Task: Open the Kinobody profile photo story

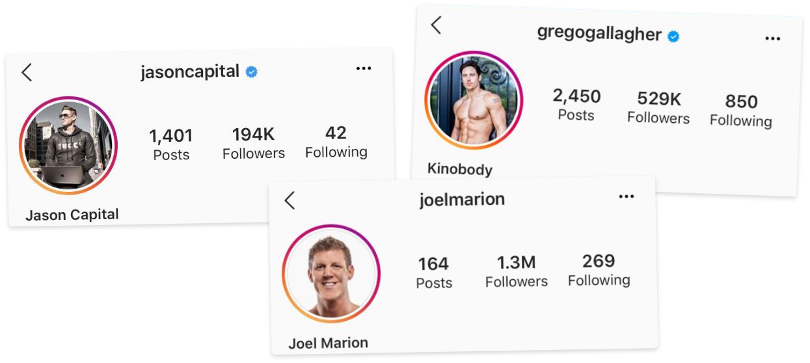Action: coord(474,100)
